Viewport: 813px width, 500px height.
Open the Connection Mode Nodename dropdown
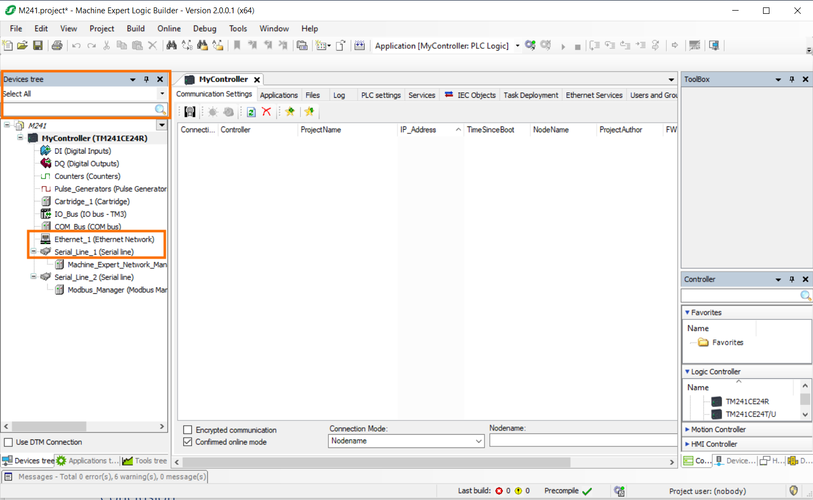(x=478, y=441)
